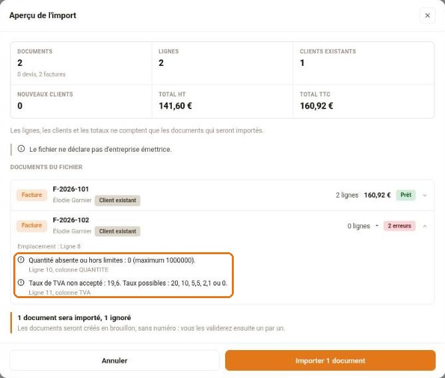Viewport: 445px width, 378px height.
Task: Click warning icon next to Taux de TVA error
Action: pos(21,282)
